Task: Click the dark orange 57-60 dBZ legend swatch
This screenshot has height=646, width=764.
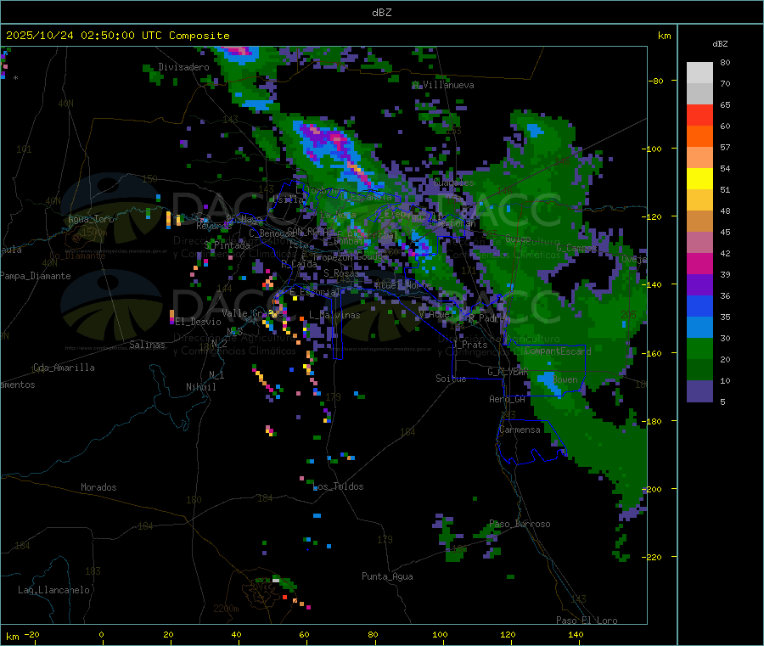Action: (699, 137)
